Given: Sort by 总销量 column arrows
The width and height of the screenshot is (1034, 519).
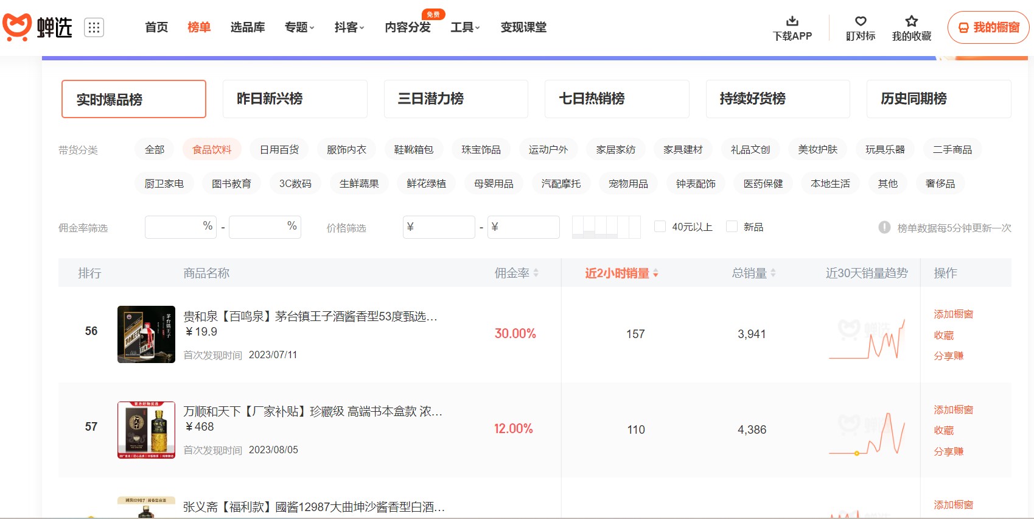Looking at the screenshot, I should (773, 273).
